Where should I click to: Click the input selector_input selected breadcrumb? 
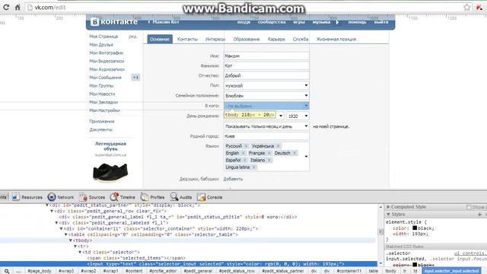451,271
